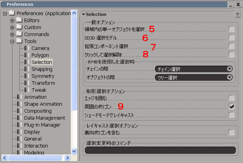This screenshot has width=243, height=163.
Task: Select Snapping in the tree
Action: 42,69
